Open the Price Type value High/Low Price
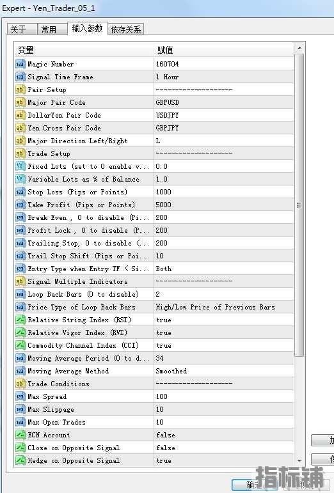 [216, 307]
